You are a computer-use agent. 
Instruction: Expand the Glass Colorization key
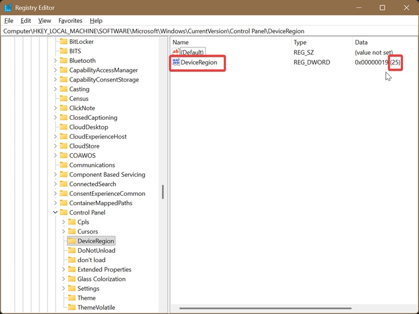tap(63, 279)
